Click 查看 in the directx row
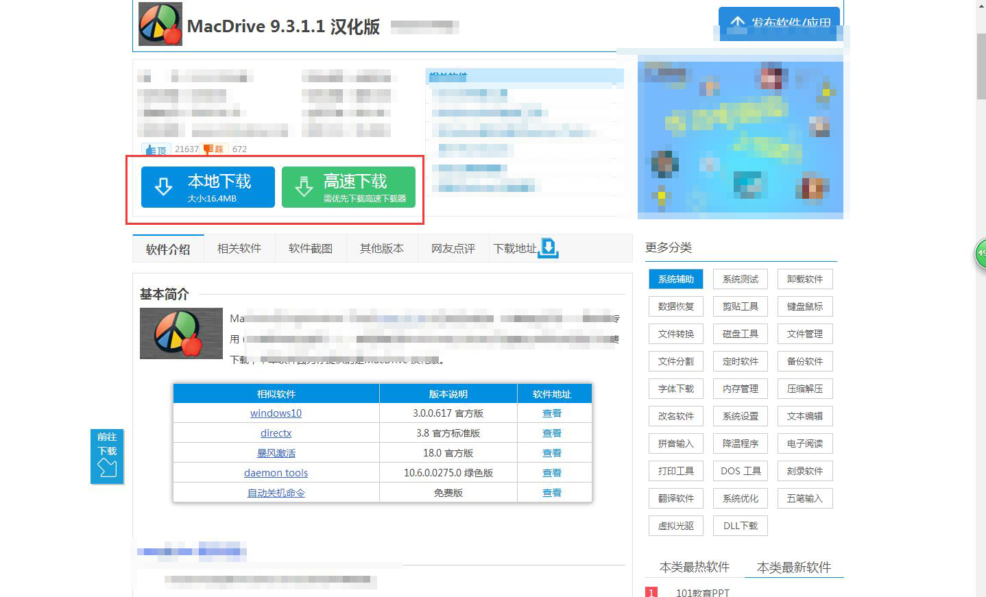 (x=552, y=433)
